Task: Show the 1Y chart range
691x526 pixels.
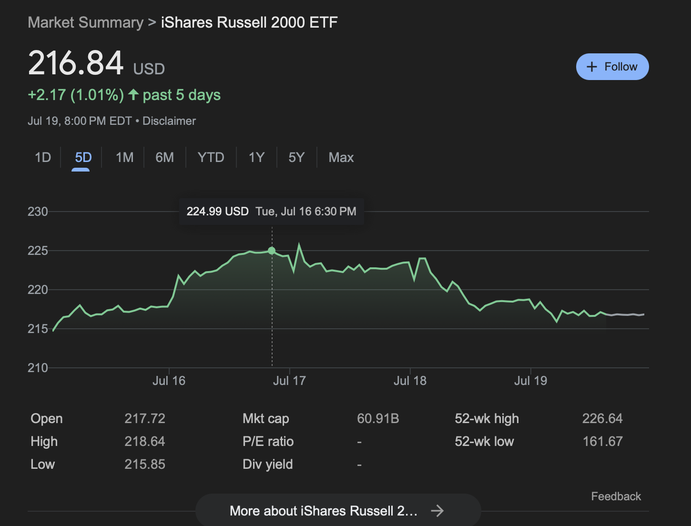Action: click(256, 157)
